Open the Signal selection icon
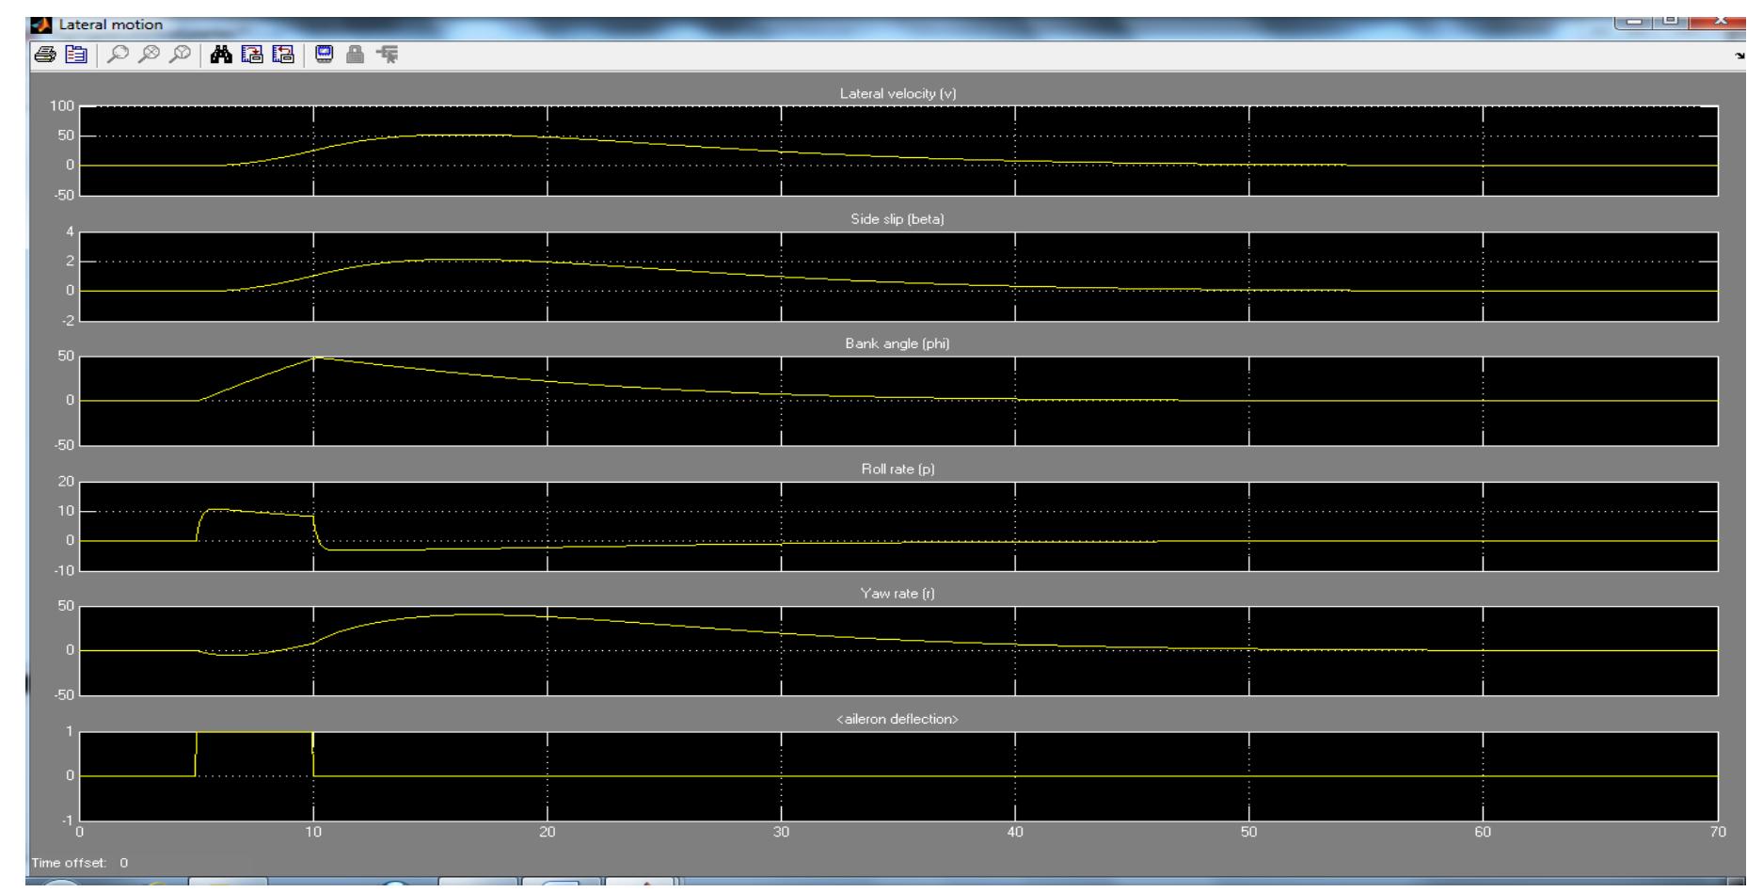Viewport: 1763px width, 892px height. point(386,56)
